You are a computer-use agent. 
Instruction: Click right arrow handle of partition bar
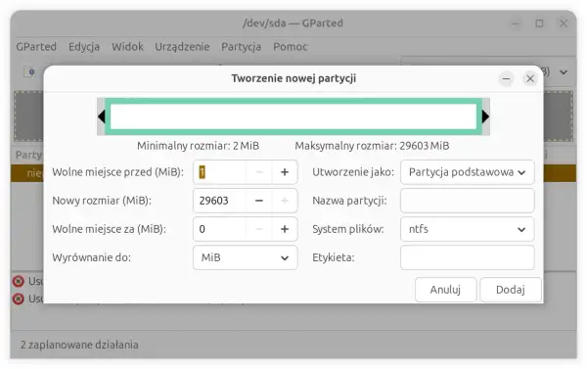485,116
